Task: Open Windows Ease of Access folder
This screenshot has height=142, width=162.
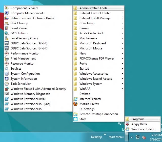Action: (98, 79)
